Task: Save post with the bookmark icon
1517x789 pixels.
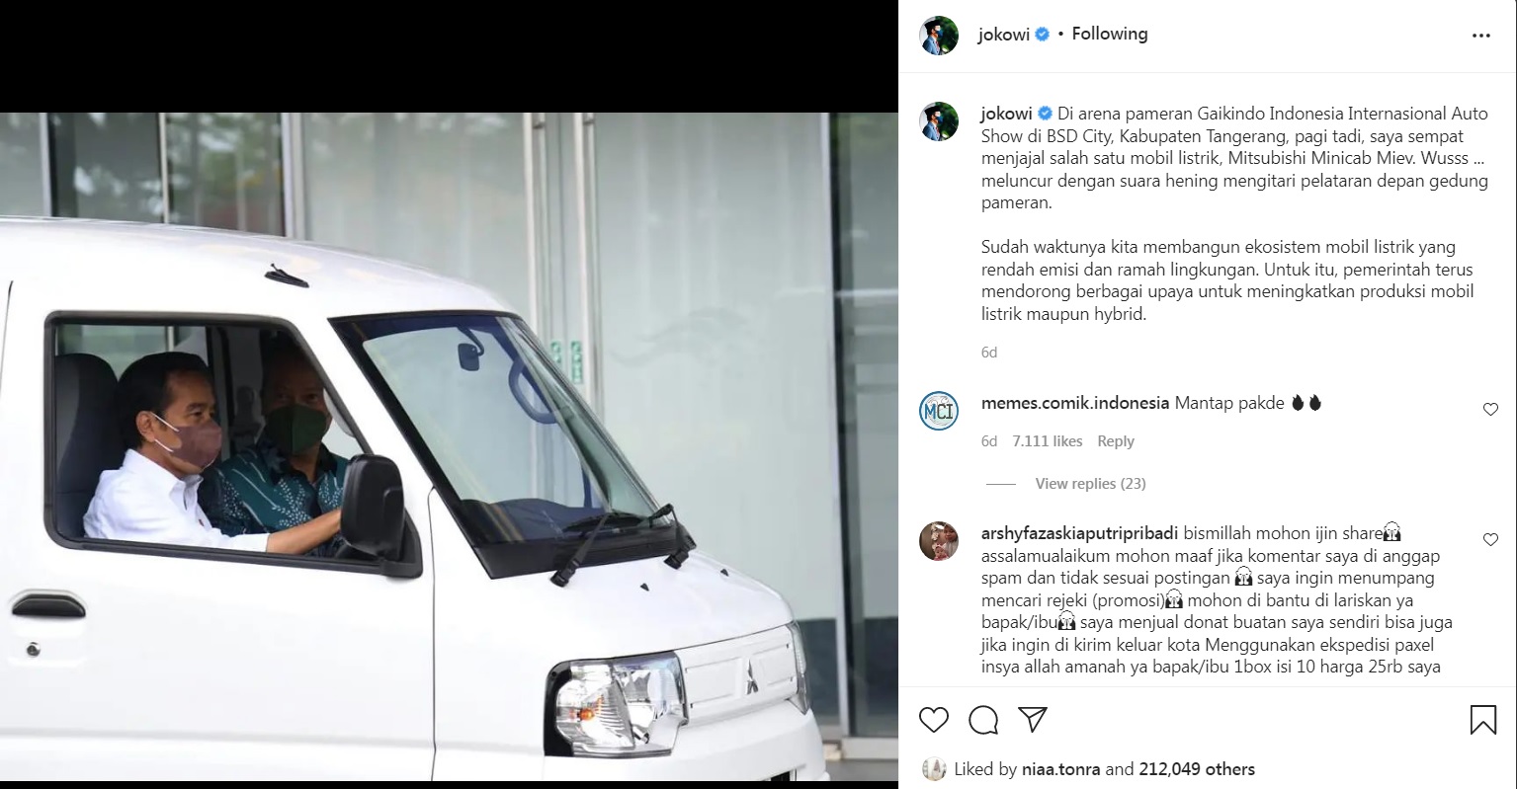Action: [1482, 720]
